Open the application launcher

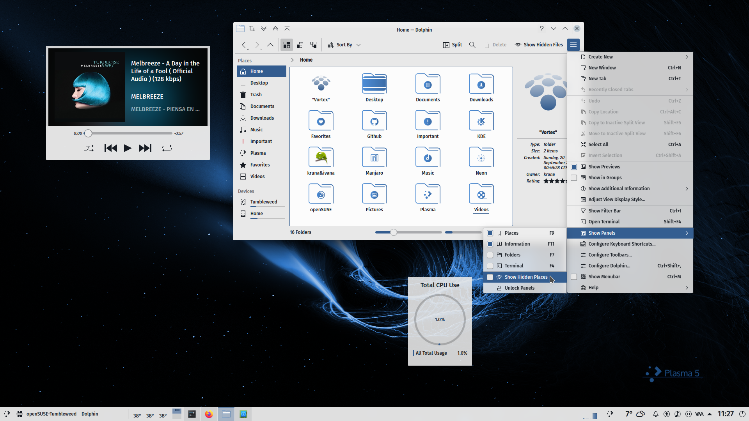7,414
